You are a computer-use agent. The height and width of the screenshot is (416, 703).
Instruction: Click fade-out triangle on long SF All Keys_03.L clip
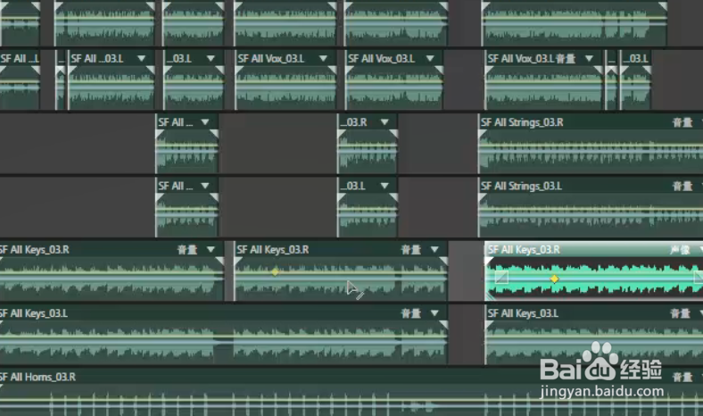(443, 324)
